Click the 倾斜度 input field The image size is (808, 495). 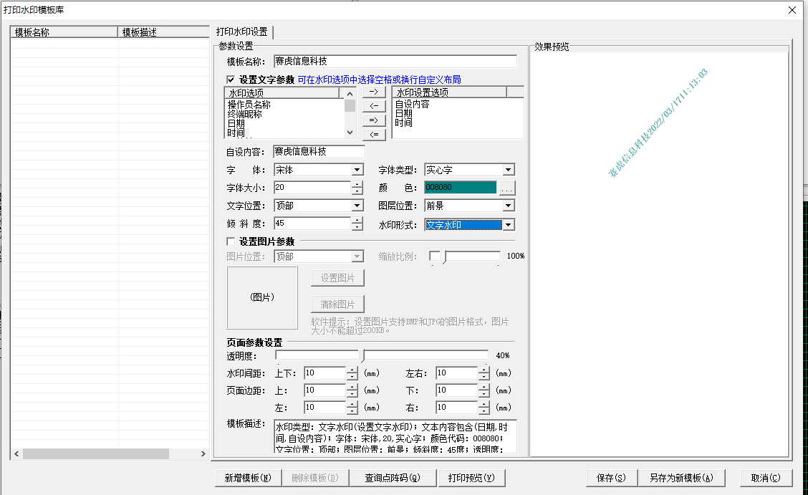tap(312, 224)
